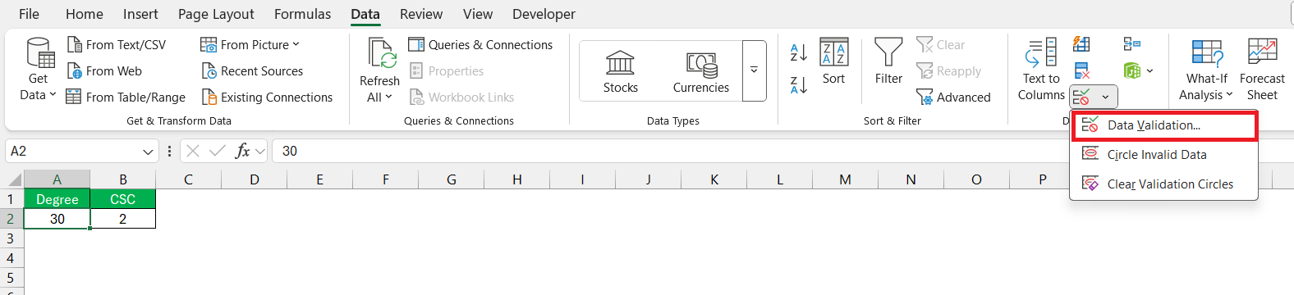Choose Clear Validation Circles

click(1163, 184)
